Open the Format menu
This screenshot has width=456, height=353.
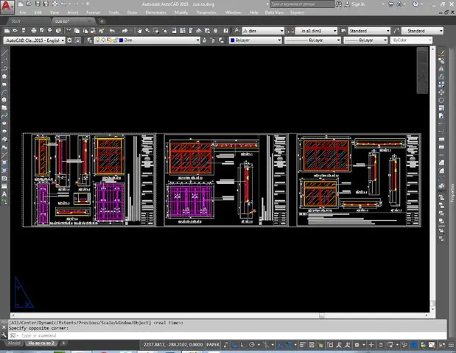click(93, 13)
